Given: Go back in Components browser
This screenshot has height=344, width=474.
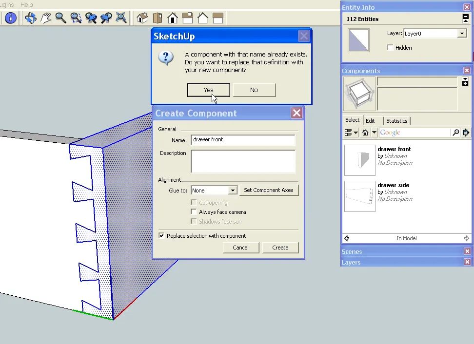Looking at the screenshot, I should click(x=347, y=238).
